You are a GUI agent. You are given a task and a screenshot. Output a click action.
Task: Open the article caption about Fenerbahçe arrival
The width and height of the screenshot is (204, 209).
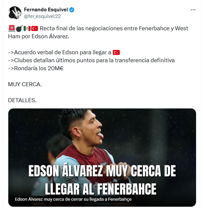coord(73,199)
